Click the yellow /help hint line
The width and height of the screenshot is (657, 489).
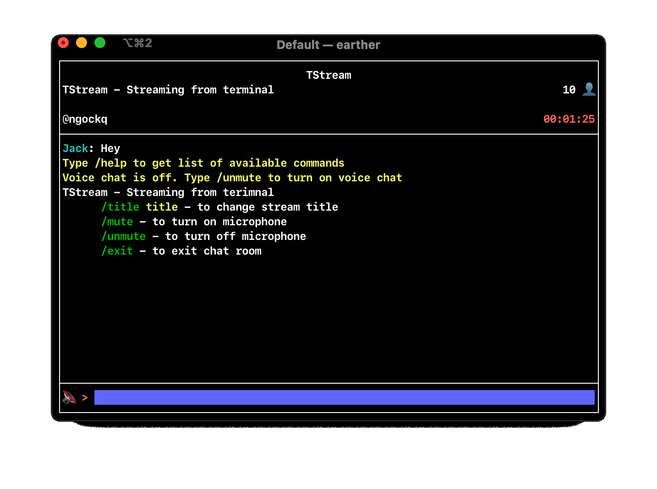(x=203, y=163)
